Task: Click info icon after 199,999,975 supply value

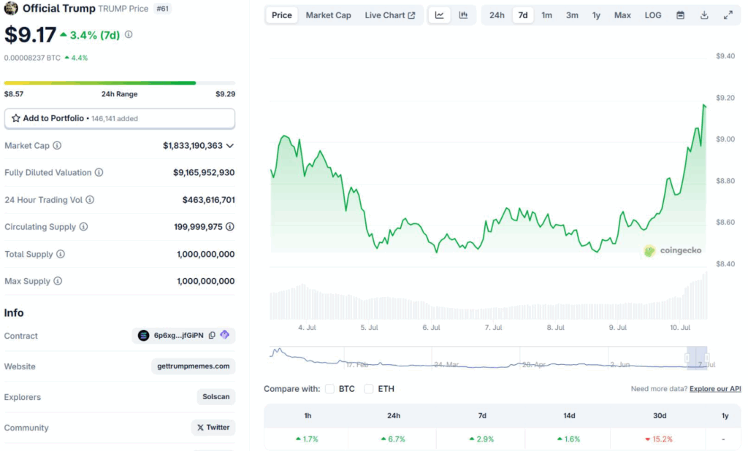Action: pos(230,227)
